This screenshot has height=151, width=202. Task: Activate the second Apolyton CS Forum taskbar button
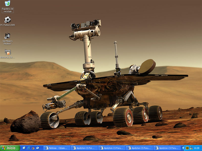click(112, 148)
